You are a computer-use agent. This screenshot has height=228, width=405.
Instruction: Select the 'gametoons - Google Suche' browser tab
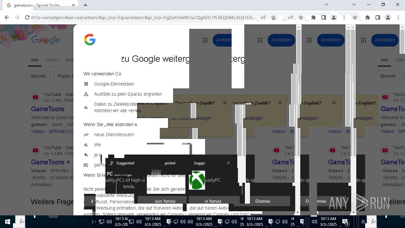click(x=41, y=5)
